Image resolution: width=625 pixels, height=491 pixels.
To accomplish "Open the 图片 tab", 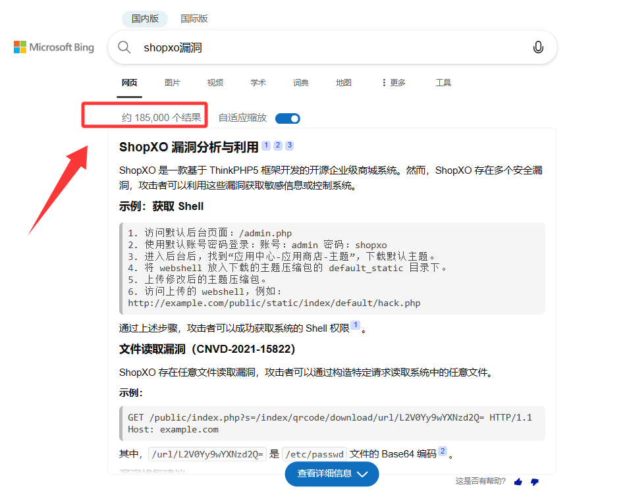I will coord(172,82).
